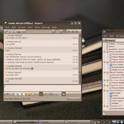Image resolution: width=124 pixels, height=124 pixels.
Task: Click the paste icon in chat toolbar
Action: click(x=24, y=94)
